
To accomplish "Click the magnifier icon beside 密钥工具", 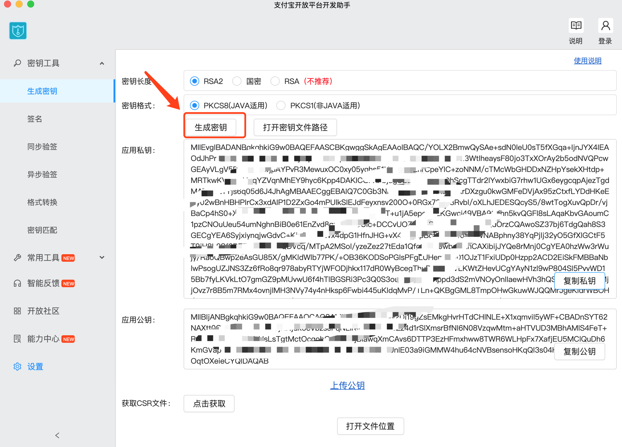I will [x=17, y=63].
